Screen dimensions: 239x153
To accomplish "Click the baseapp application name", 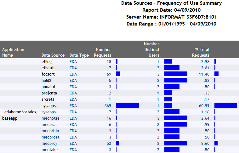I will click(10, 118).
